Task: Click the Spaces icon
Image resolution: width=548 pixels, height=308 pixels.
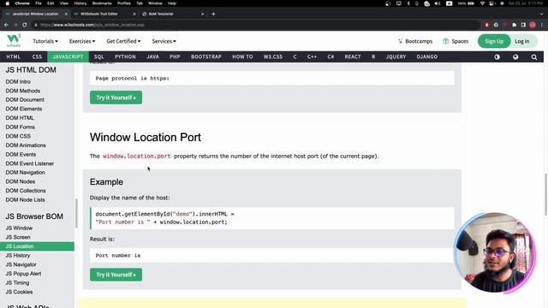Action: point(445,41)
